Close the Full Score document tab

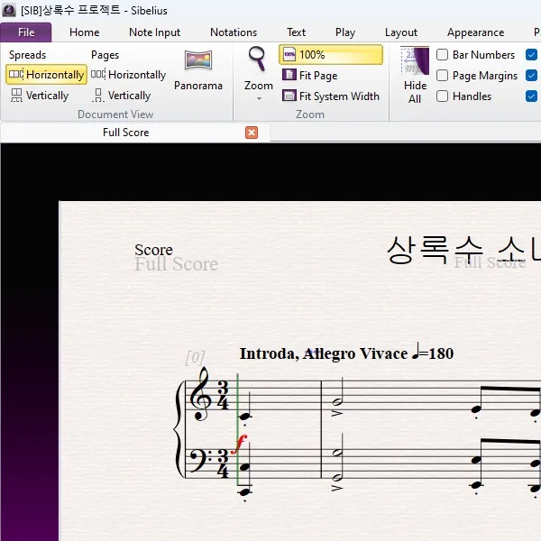coord(252,133)
